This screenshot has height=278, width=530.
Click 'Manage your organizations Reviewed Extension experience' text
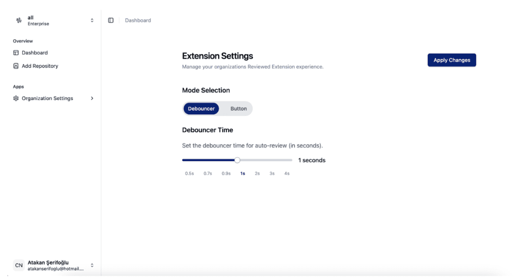click(x=252, y=67)
